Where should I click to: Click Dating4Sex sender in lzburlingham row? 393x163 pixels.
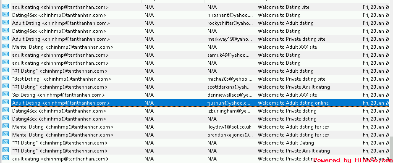click(x=59, y=111)
